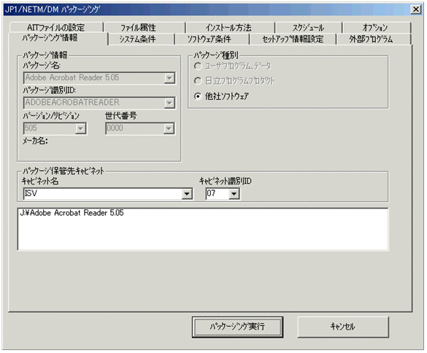The image size is (427, 353).
Task: Click the キャンセル button
Action: (x=343, y=327)
